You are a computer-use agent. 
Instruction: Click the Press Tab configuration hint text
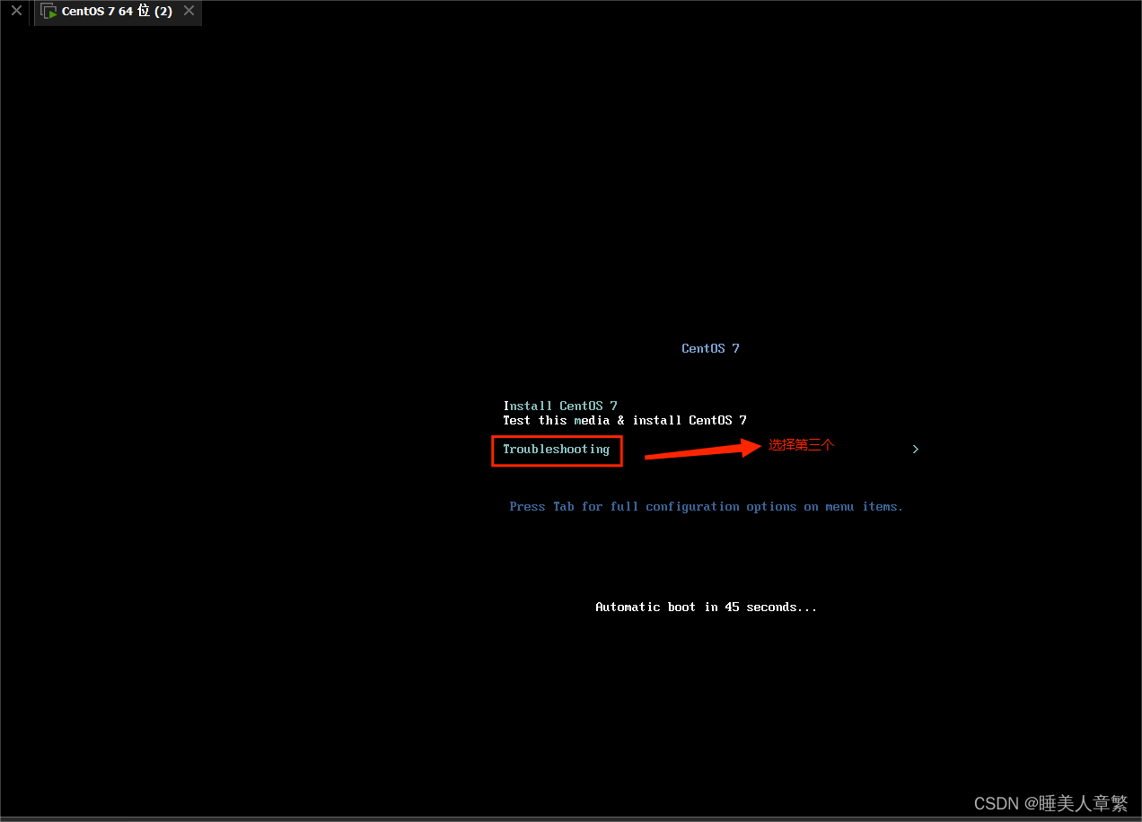click(706, 506)
